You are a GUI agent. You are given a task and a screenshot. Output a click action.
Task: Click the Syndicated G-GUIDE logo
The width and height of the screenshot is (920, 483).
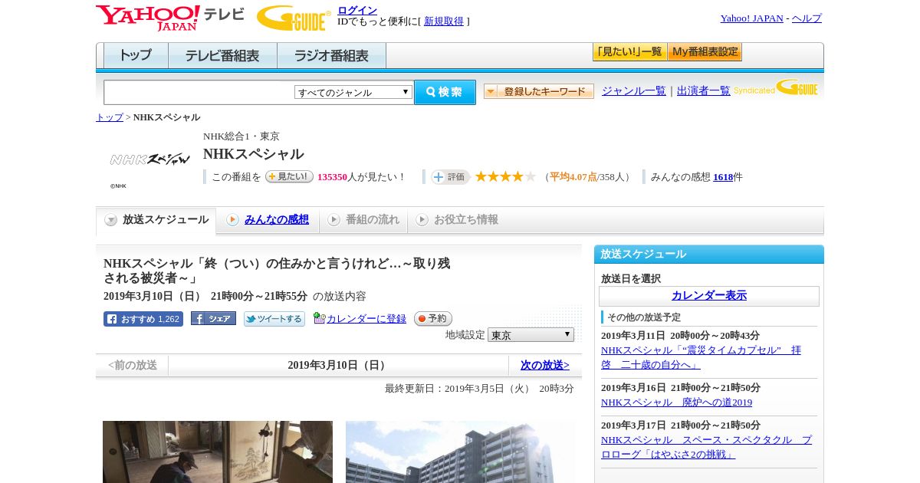[776, 87]
